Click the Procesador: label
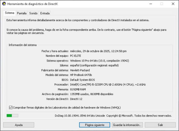This screenshot has height=131, width=179. (62, 84)
